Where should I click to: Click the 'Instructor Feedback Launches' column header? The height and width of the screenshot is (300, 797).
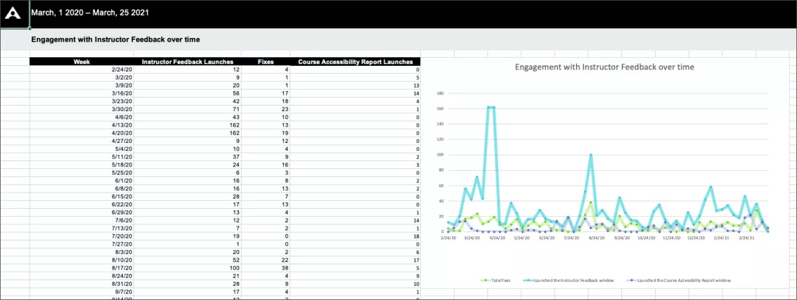187,61
